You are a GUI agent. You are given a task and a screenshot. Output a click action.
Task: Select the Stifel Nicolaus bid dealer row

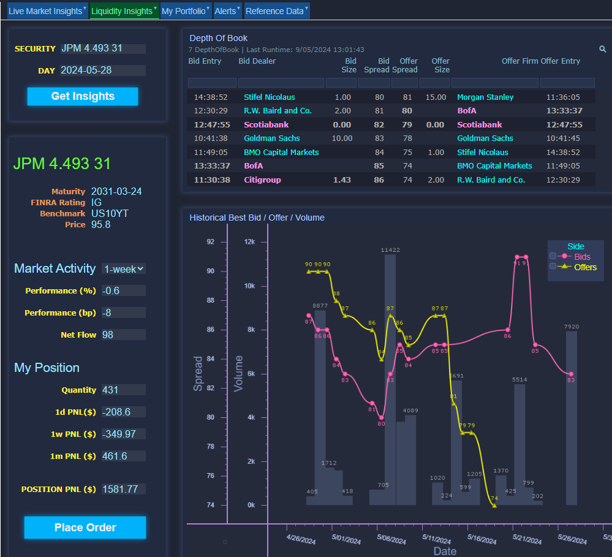point(270,97)
